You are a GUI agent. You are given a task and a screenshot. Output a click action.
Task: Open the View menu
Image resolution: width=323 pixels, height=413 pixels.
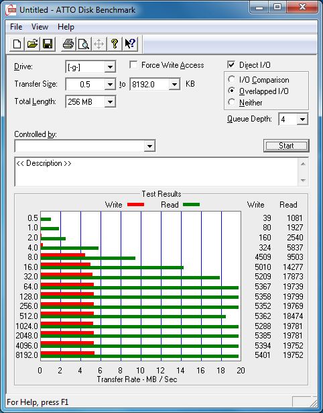[x=40, y=27]
